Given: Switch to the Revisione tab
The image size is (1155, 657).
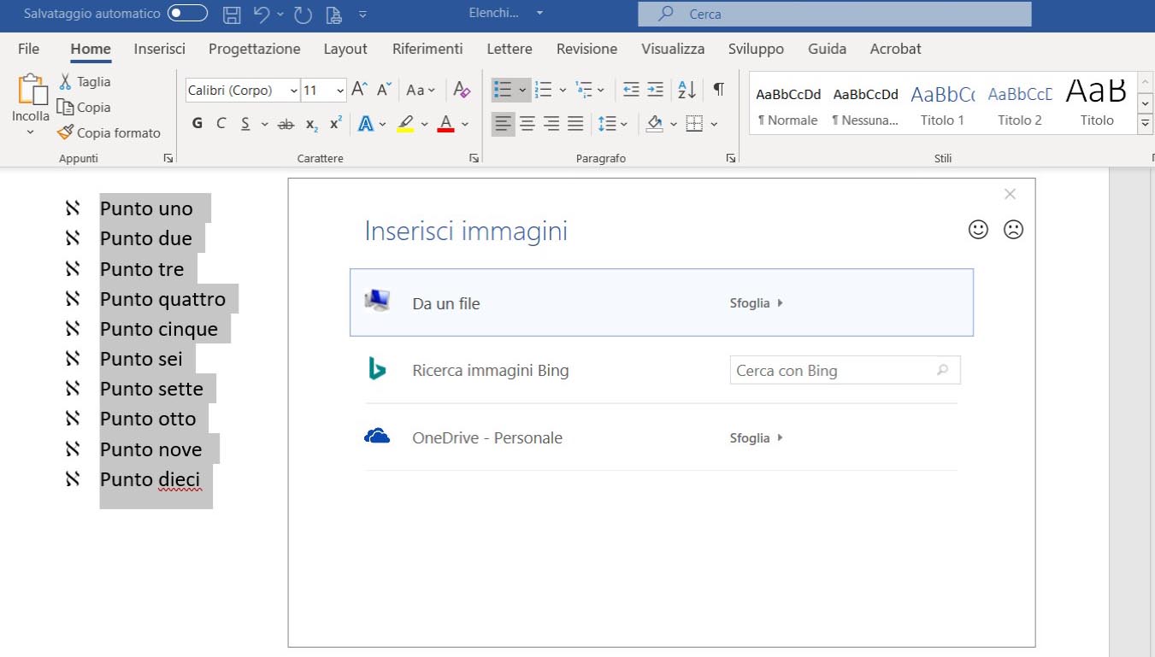Looking at the screenshot, I should point(586,49).
